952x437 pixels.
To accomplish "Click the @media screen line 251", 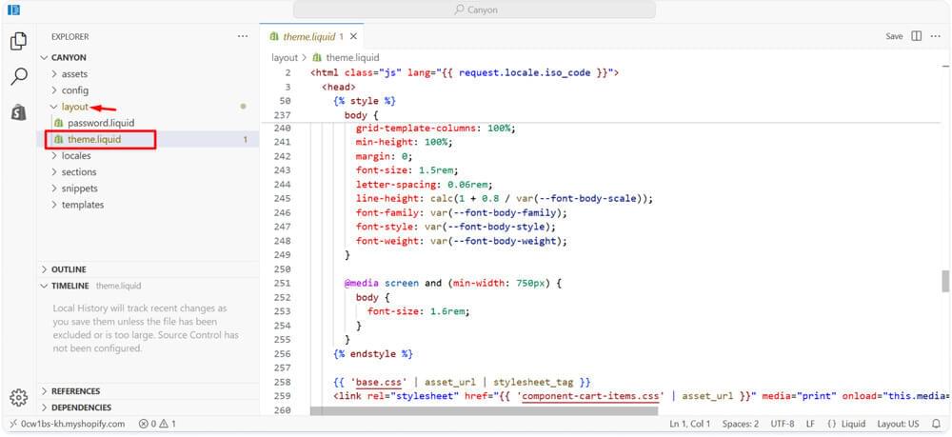I will click(453, 284).
